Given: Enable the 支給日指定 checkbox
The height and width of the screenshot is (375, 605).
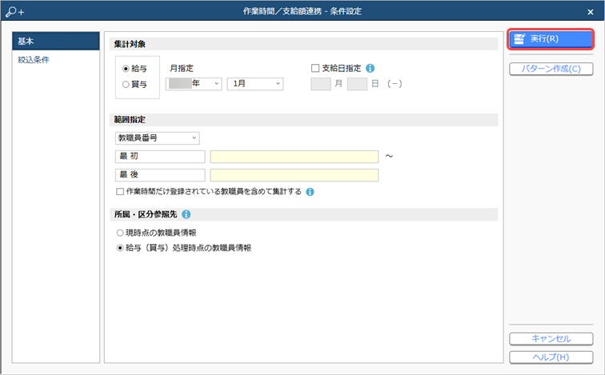Looking at the screenshot, I should click(315, 68).
